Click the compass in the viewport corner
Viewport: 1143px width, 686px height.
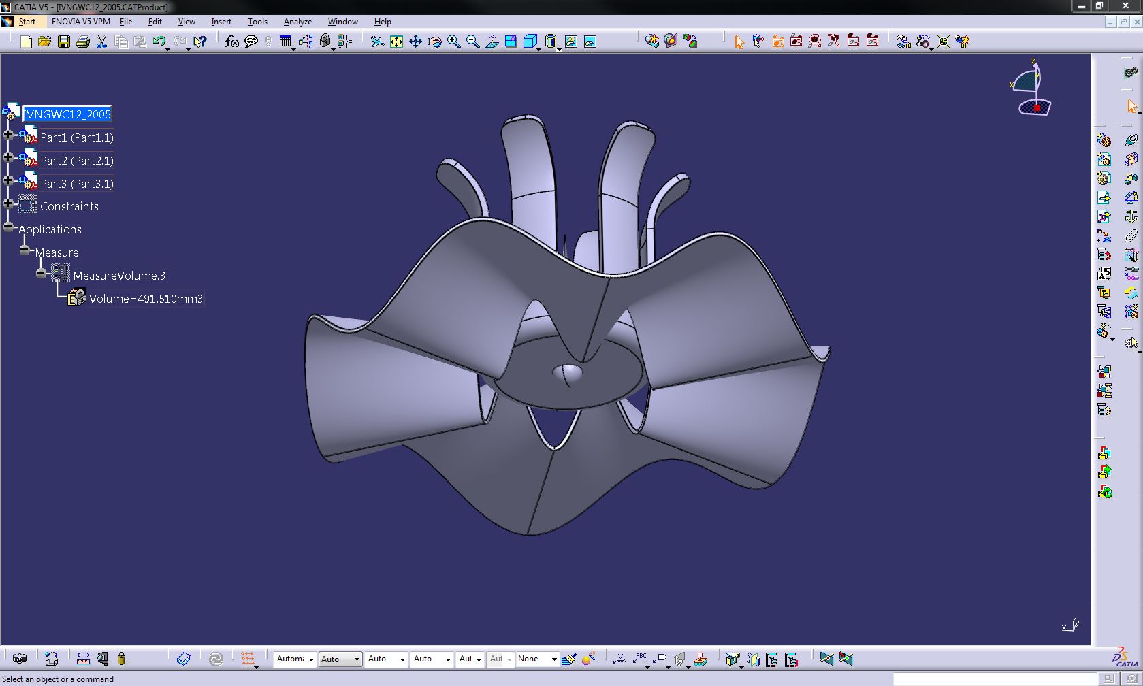[x=1031, y=87]
